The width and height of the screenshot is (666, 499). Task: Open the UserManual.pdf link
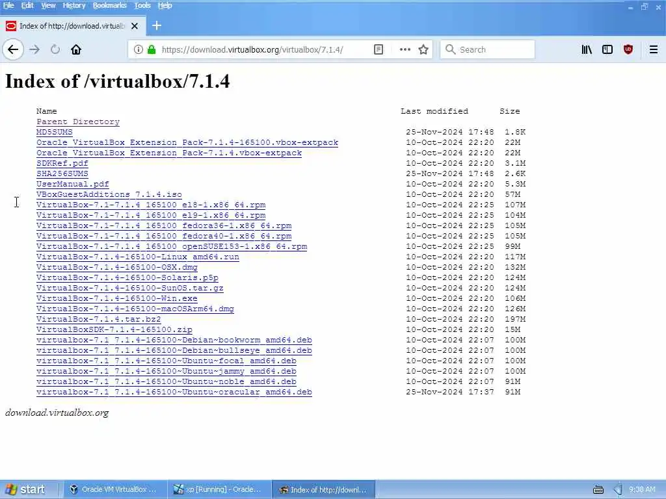(73, 184)
